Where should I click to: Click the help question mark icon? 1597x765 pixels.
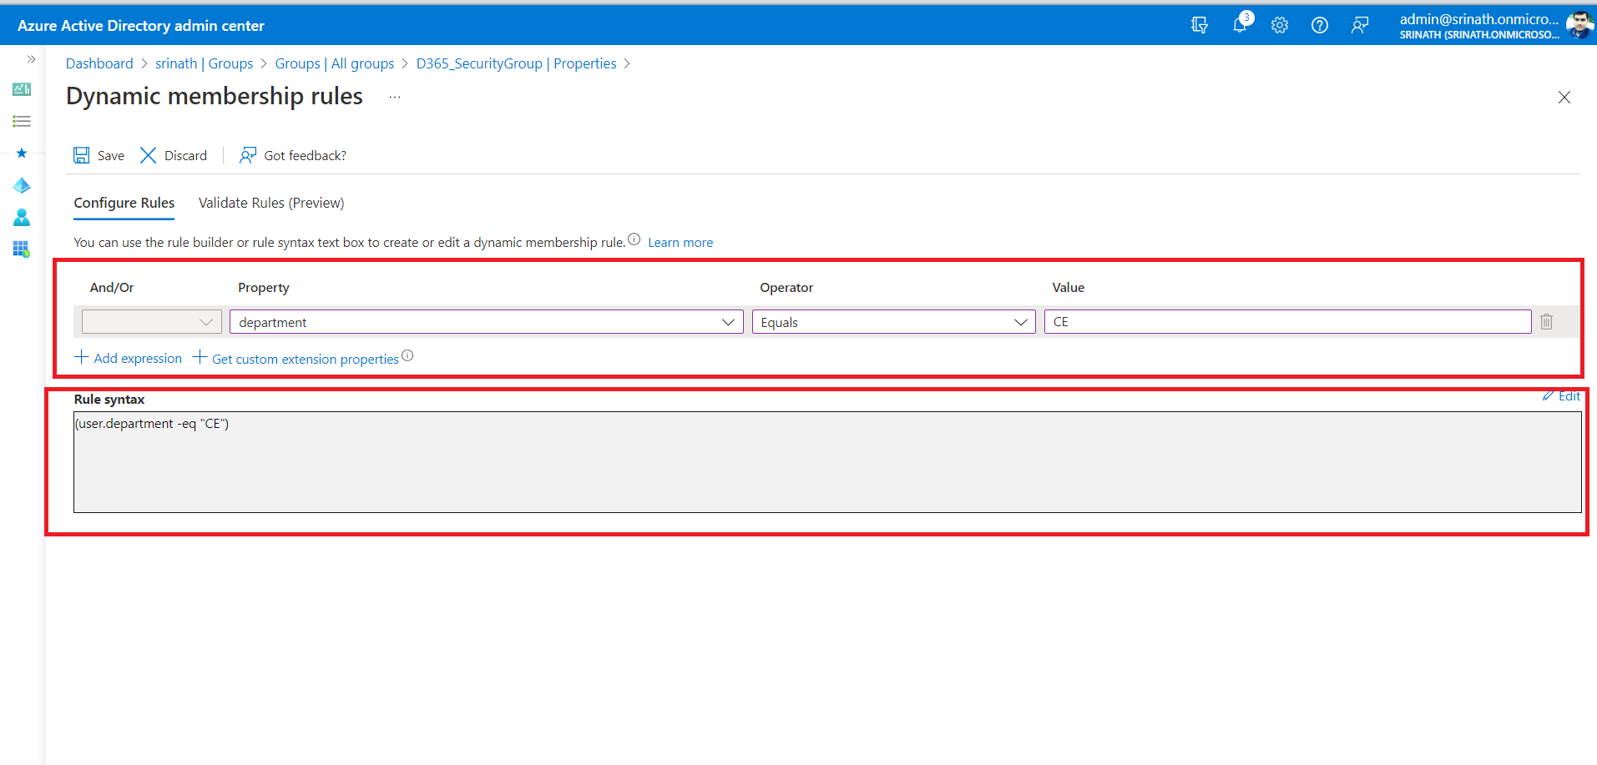click(x=1319, y=25)
